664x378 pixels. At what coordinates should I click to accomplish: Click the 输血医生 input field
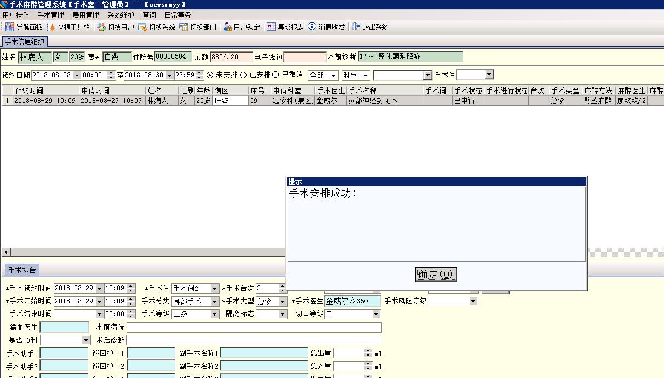click(64, 327)
